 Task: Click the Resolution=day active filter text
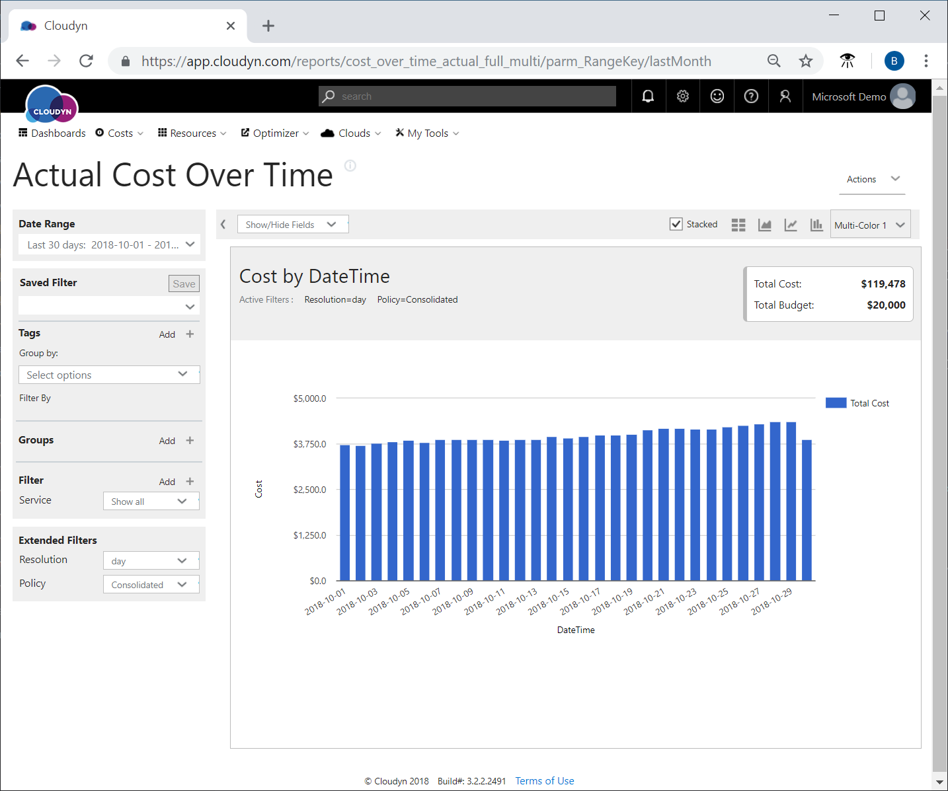click(335, 300)
